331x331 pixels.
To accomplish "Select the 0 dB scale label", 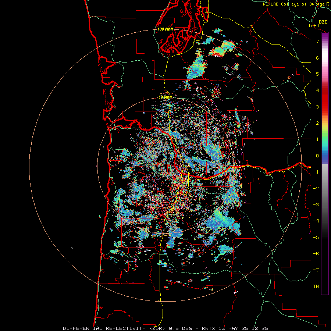I will click(x=317, y=156).
